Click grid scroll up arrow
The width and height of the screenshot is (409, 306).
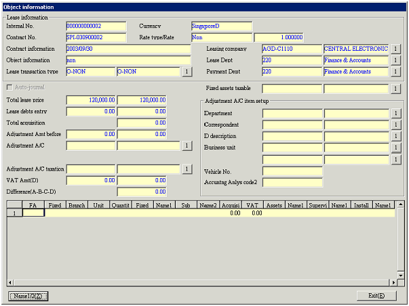pos(400,204)
